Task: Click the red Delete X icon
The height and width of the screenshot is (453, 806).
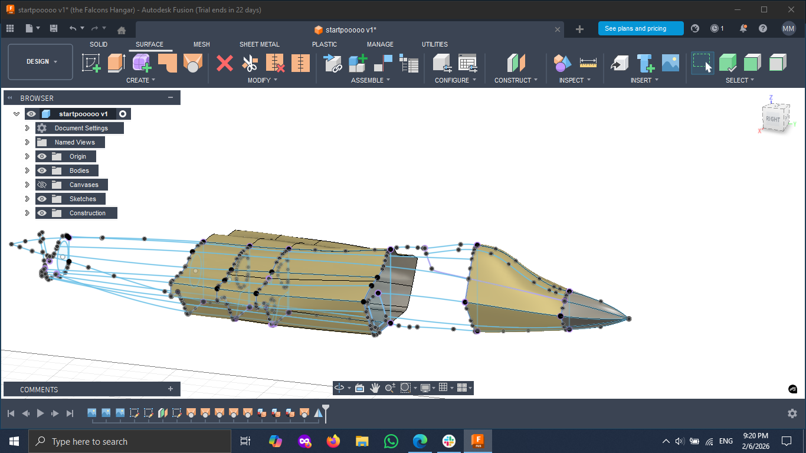Action: click(x=225, y=63)
